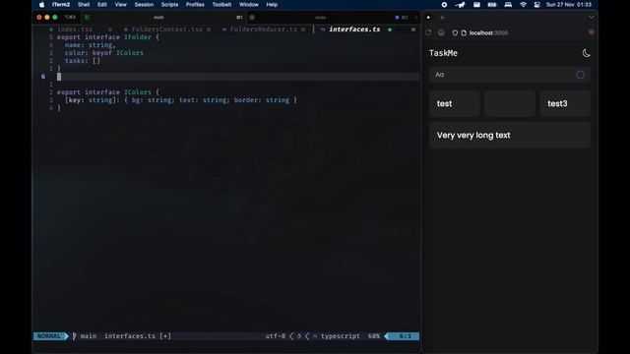
Task: Open the Apple menu
Action: point(41,5)
